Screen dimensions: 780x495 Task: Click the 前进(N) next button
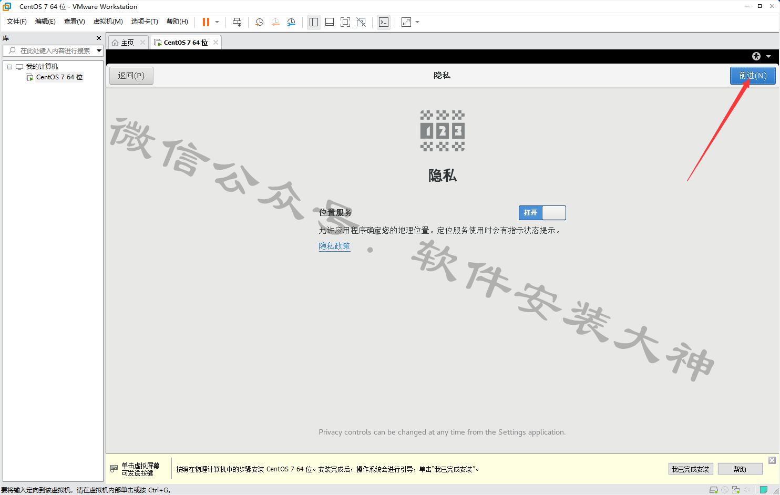coord(753,76)
